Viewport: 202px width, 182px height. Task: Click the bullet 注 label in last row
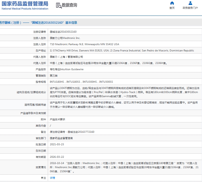point(43,178)
